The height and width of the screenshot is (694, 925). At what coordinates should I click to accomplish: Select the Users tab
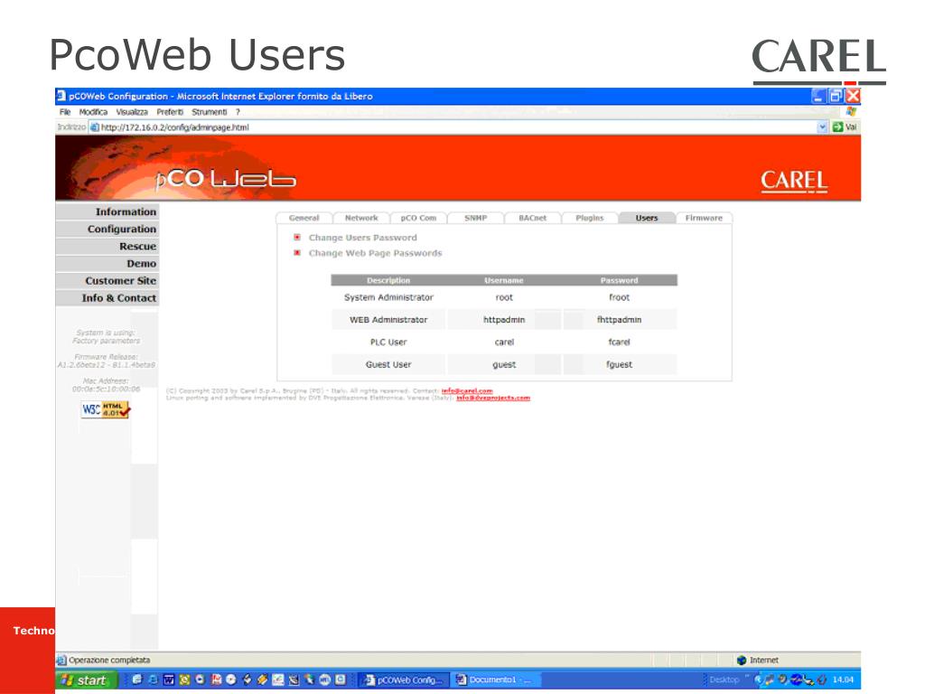pos(647,218)
